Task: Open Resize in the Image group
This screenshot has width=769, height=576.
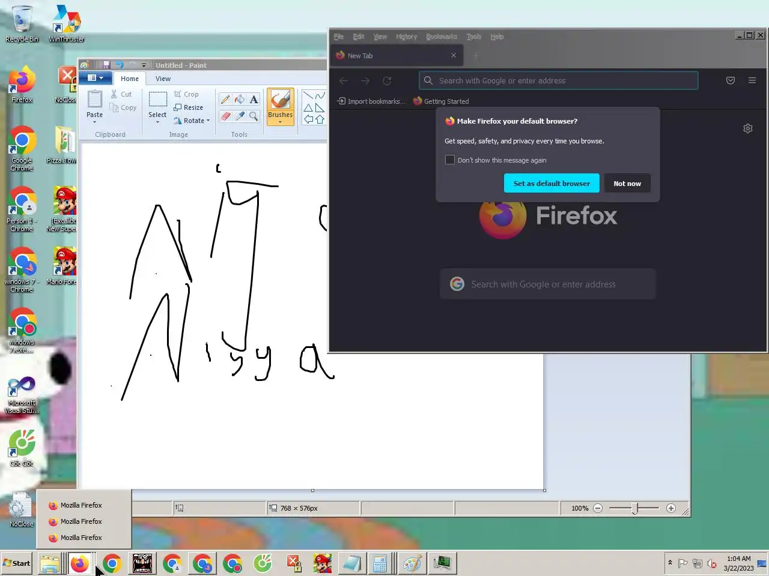Action: tap(188, 107)
